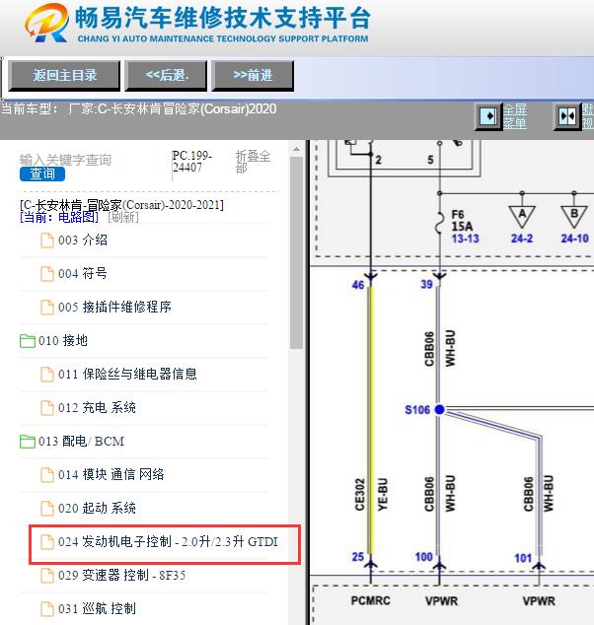Click the page icon beside 014 模块 通信 网络
Screen dimensions: 594x625
click(x=47, y=475)
